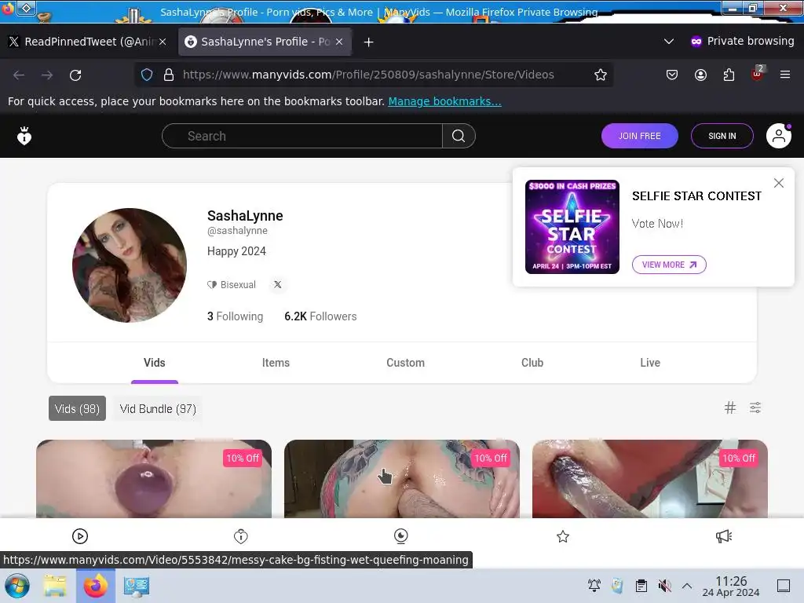
Task: Click the megaphone icon in bottom bar
Action: 723,536
